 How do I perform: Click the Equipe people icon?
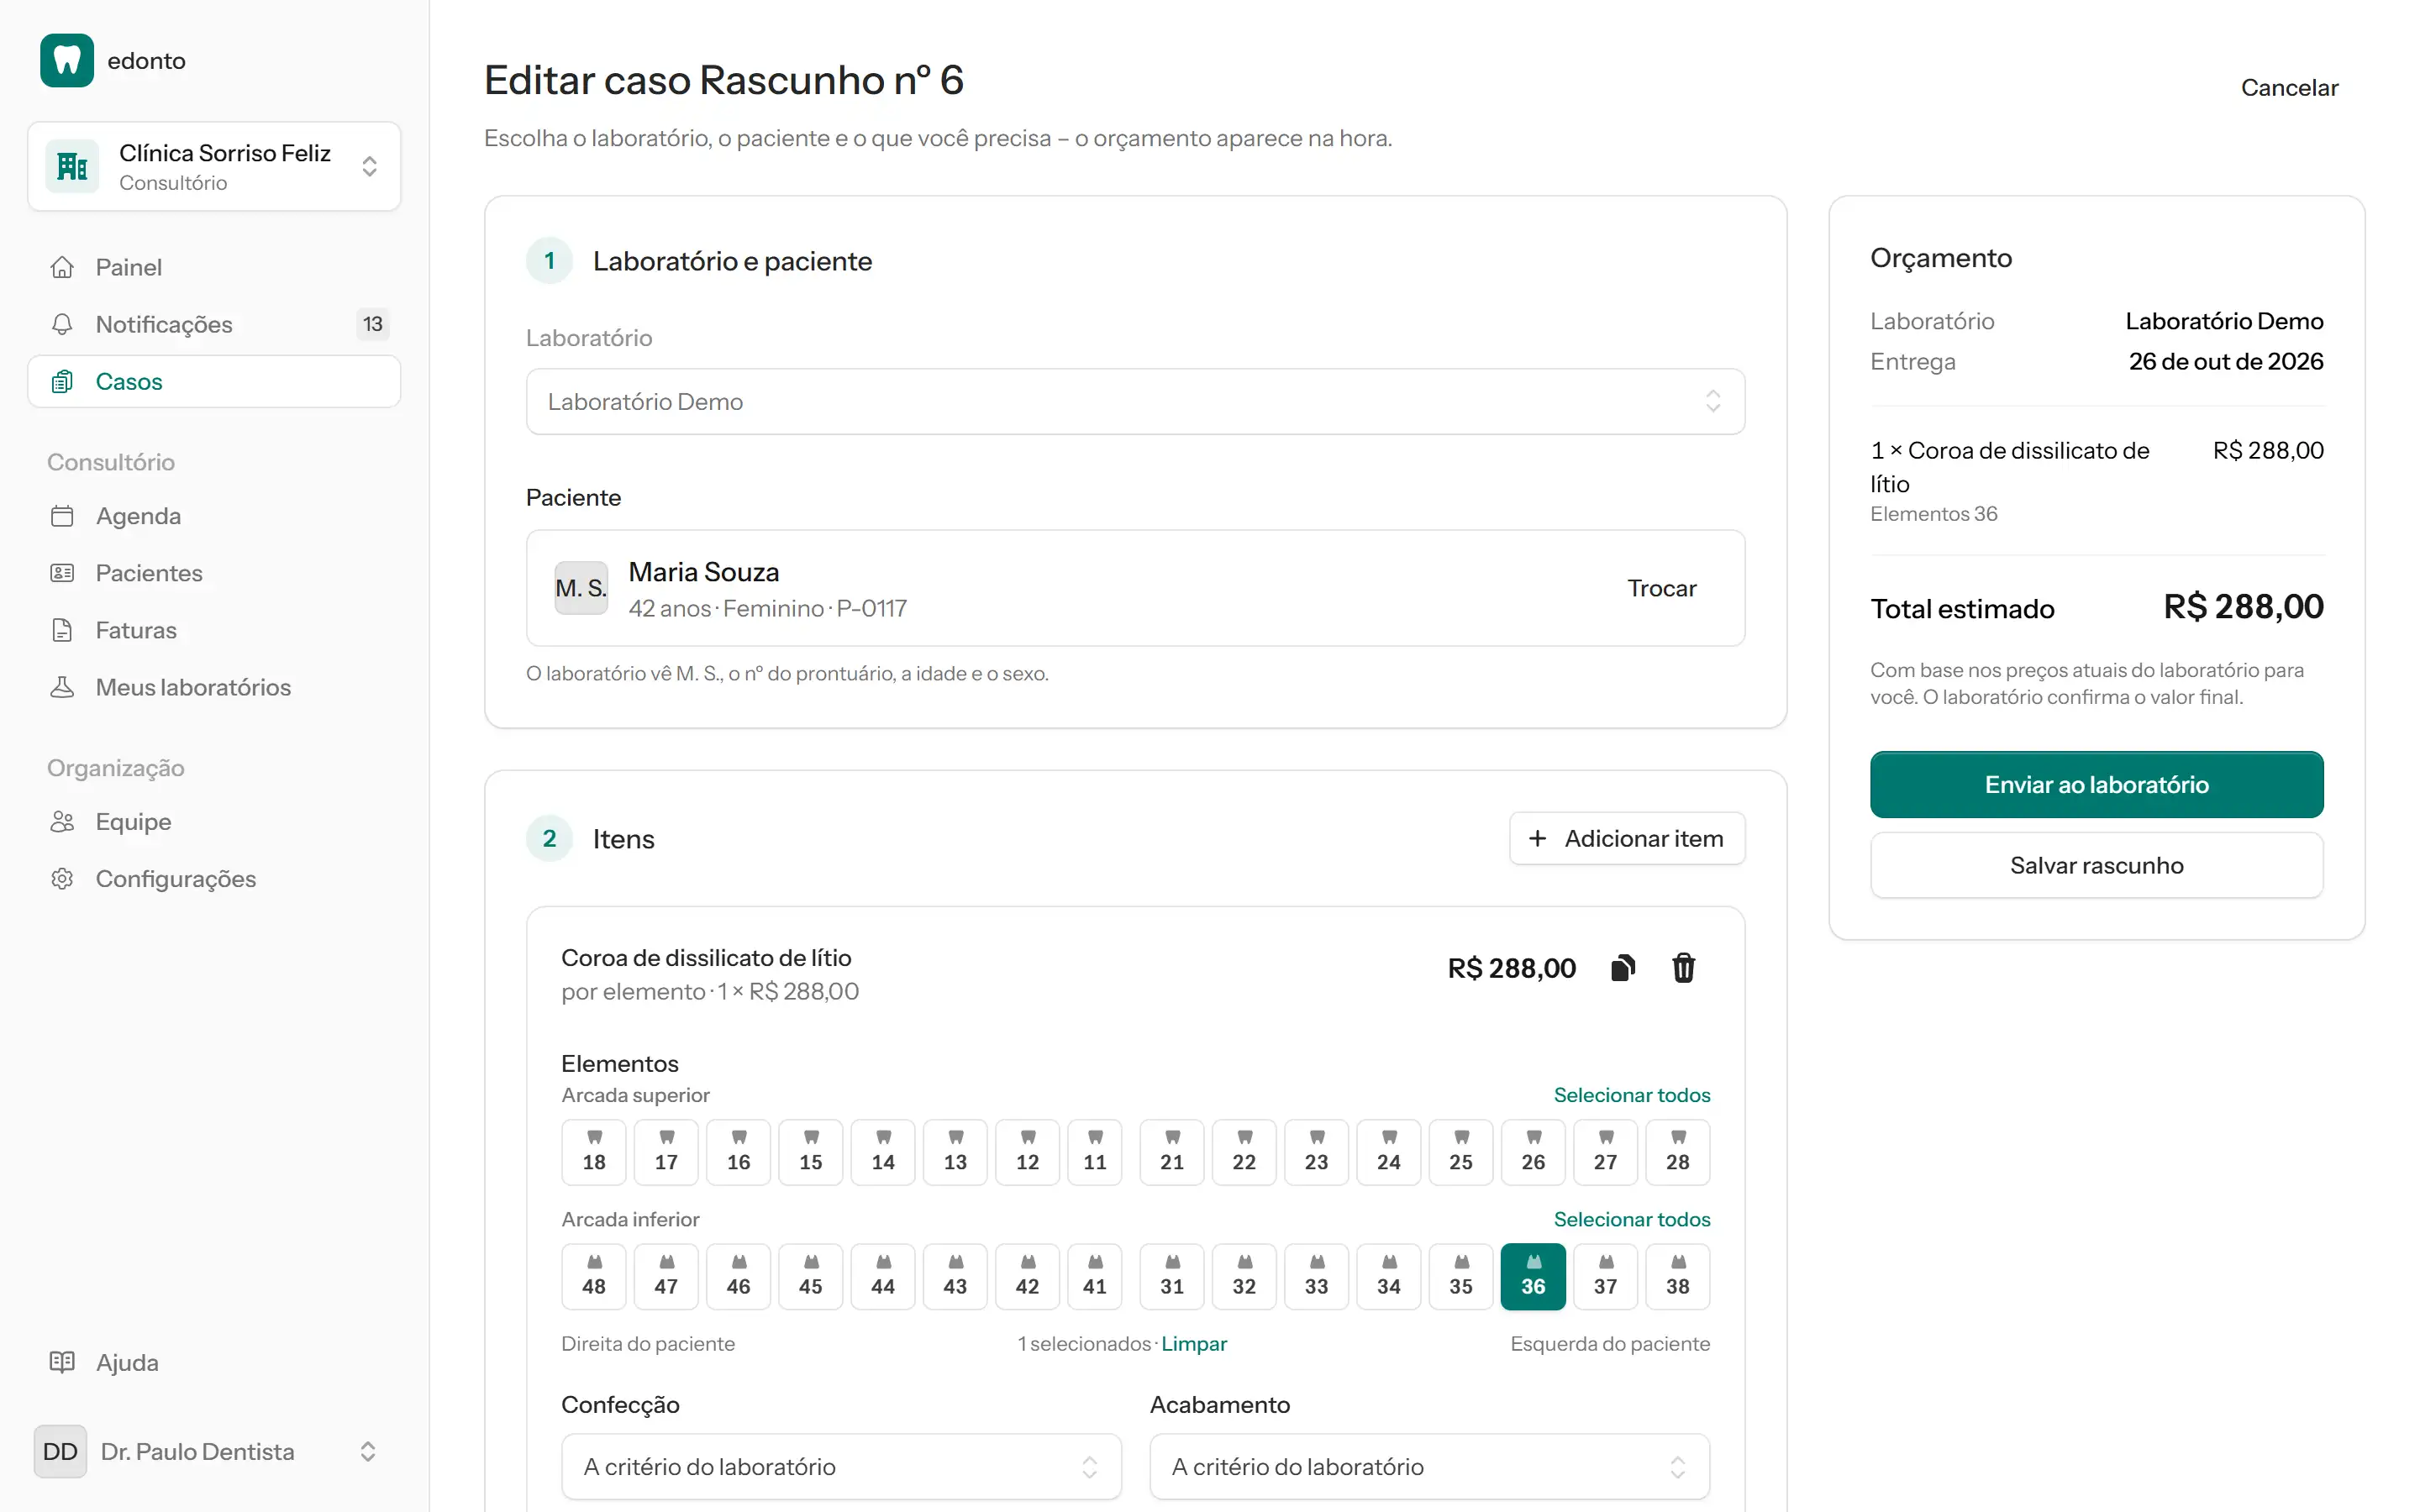click(x=62, y=821)
